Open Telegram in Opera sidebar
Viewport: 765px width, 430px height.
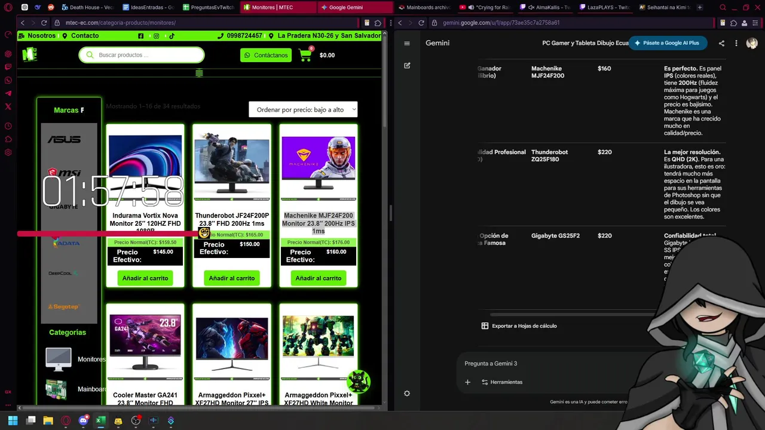tap(8, 93)
